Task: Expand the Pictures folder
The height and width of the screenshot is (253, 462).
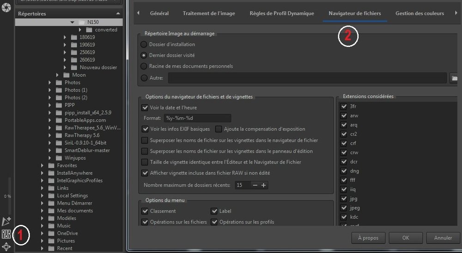Action: pyautogui.click(x=42, y=241)
